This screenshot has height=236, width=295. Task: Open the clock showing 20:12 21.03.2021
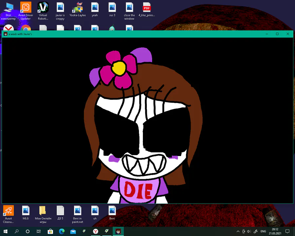pyautogui.click(x=275, y=231)
